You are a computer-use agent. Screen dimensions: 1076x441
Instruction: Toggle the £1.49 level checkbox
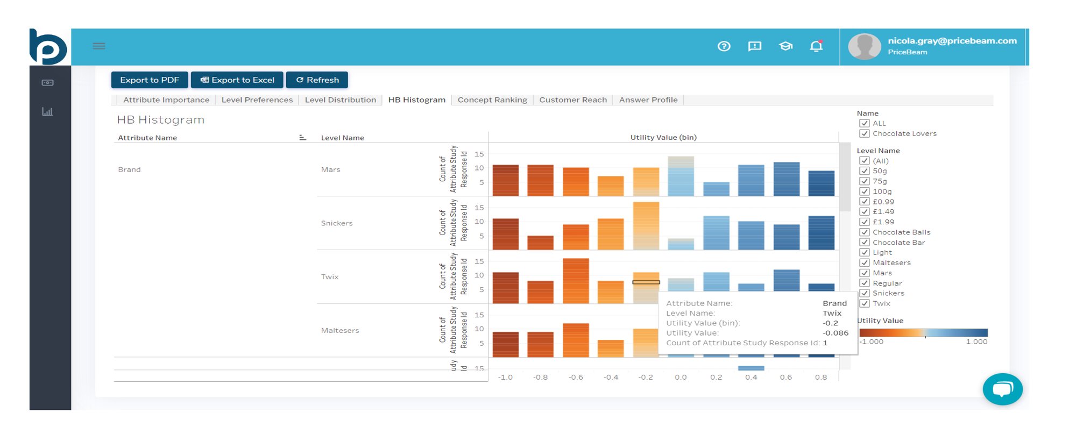click(x=865, y=211)
